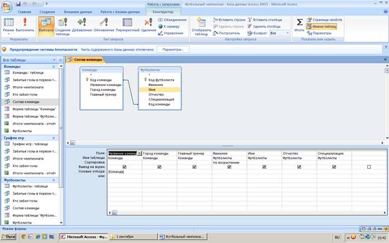
Task: Open the 1 сентября taskbar window
Action: 133,237
